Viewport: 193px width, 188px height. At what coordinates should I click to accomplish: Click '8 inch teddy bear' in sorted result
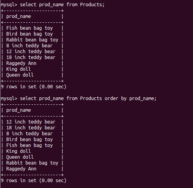(29, 134)
